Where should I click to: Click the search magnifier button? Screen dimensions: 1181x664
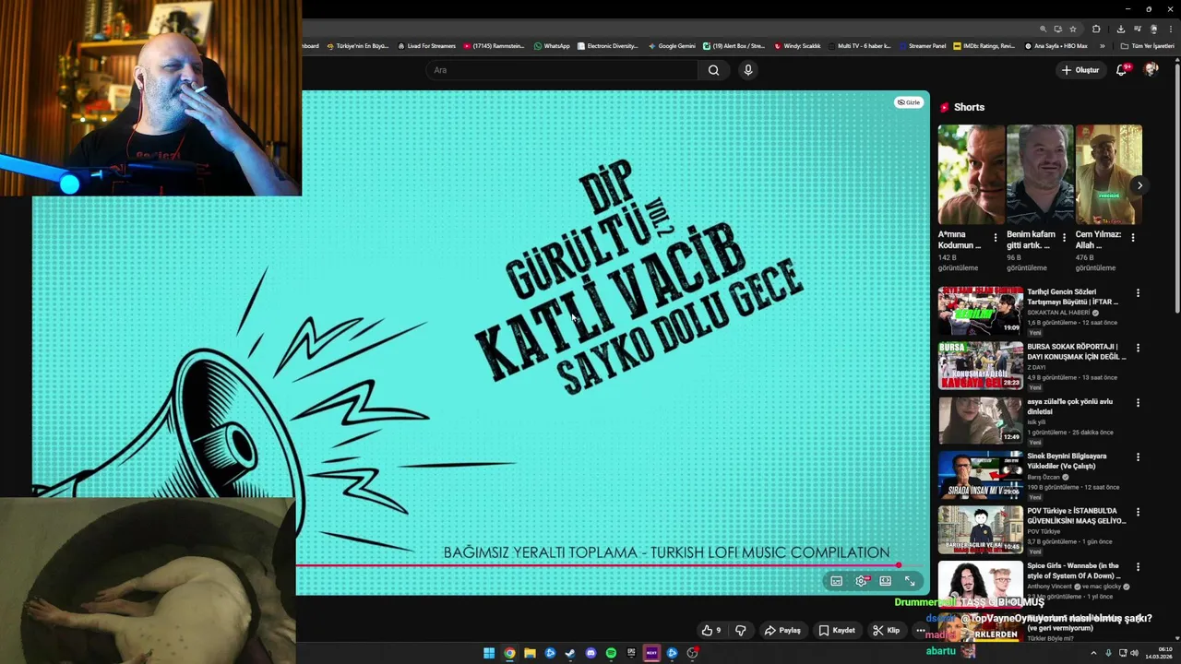[713, 70]
